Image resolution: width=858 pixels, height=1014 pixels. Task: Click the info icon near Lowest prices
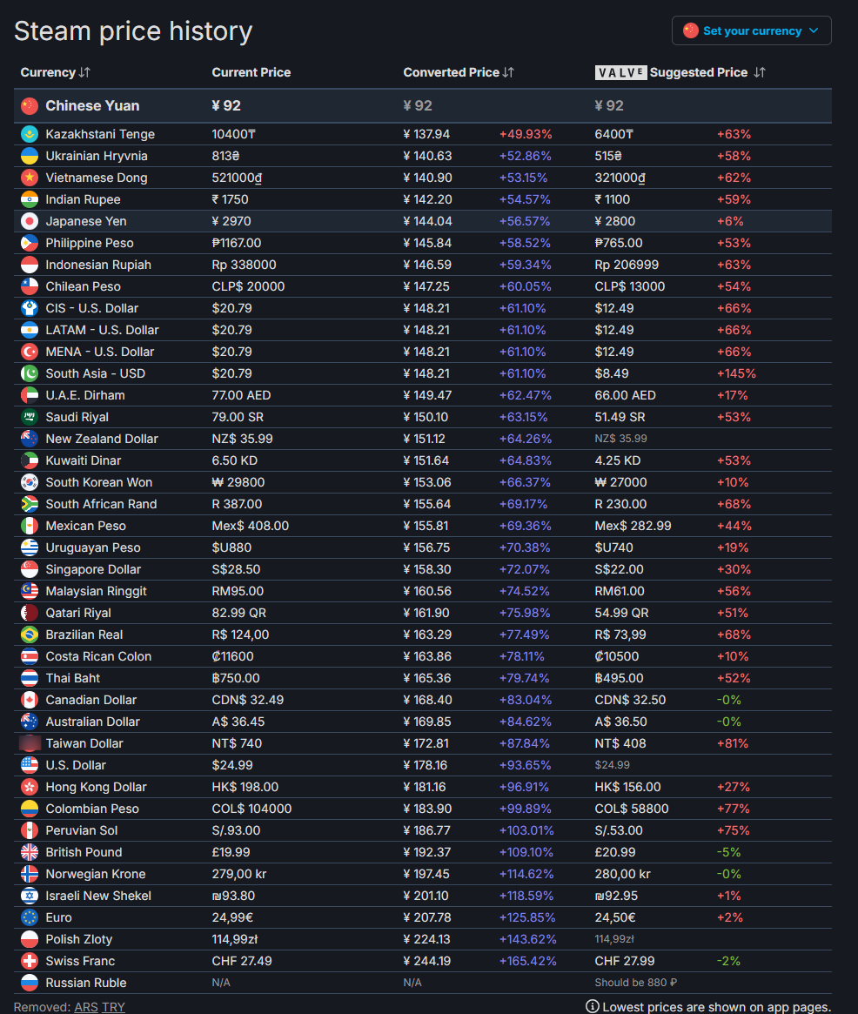point(593,1007)
